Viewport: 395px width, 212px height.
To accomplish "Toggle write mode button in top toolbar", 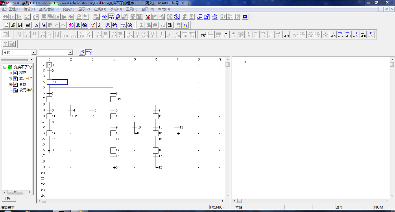I will pos(111,17).
